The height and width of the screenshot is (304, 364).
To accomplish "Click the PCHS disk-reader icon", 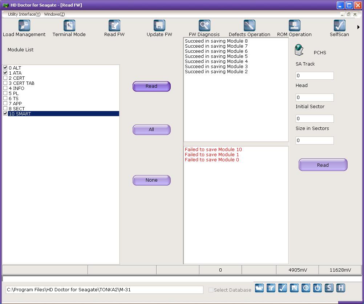I will 299,50.
